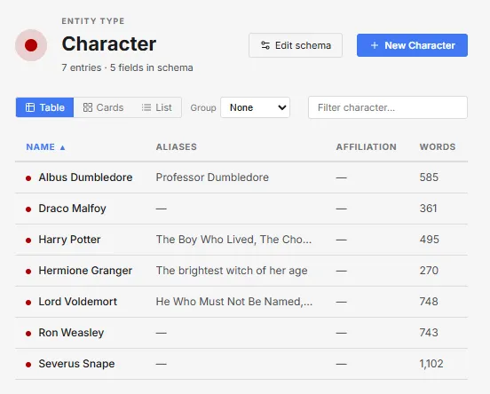Image resolution: width=490 pixels, height=394 pixels.
Task: Sort by the AFFILIATION column header
Action: coord(367,146)
